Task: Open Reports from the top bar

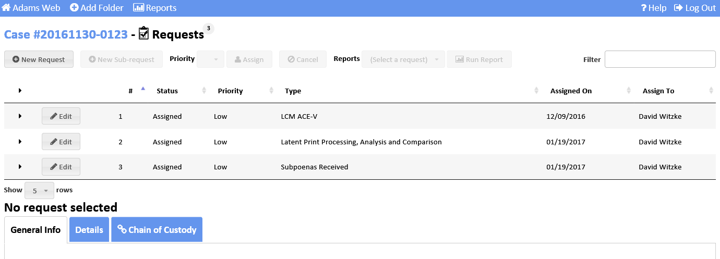Action: [155, 8]
